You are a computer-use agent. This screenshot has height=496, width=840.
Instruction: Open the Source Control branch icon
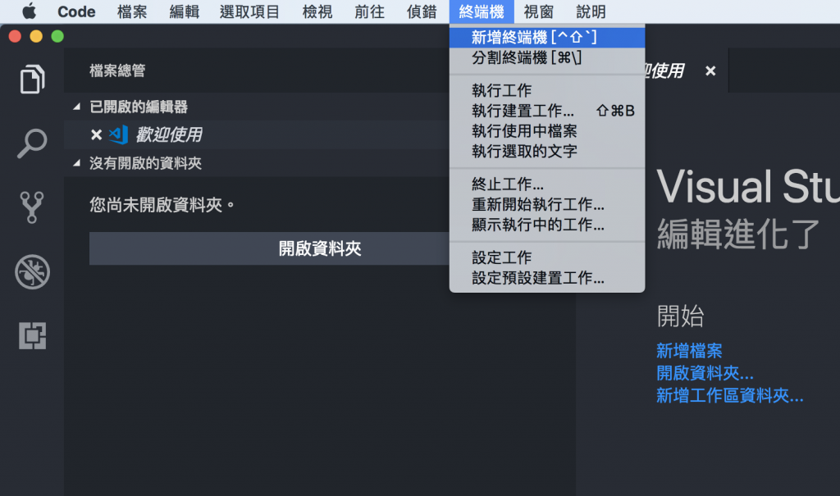(32, 207)
